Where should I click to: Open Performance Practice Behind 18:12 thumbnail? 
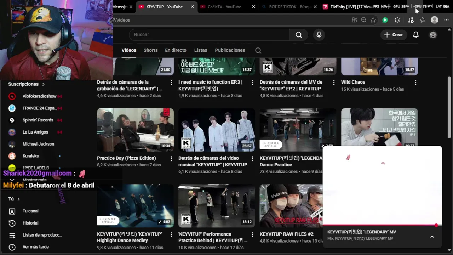[x=217, y=206]
